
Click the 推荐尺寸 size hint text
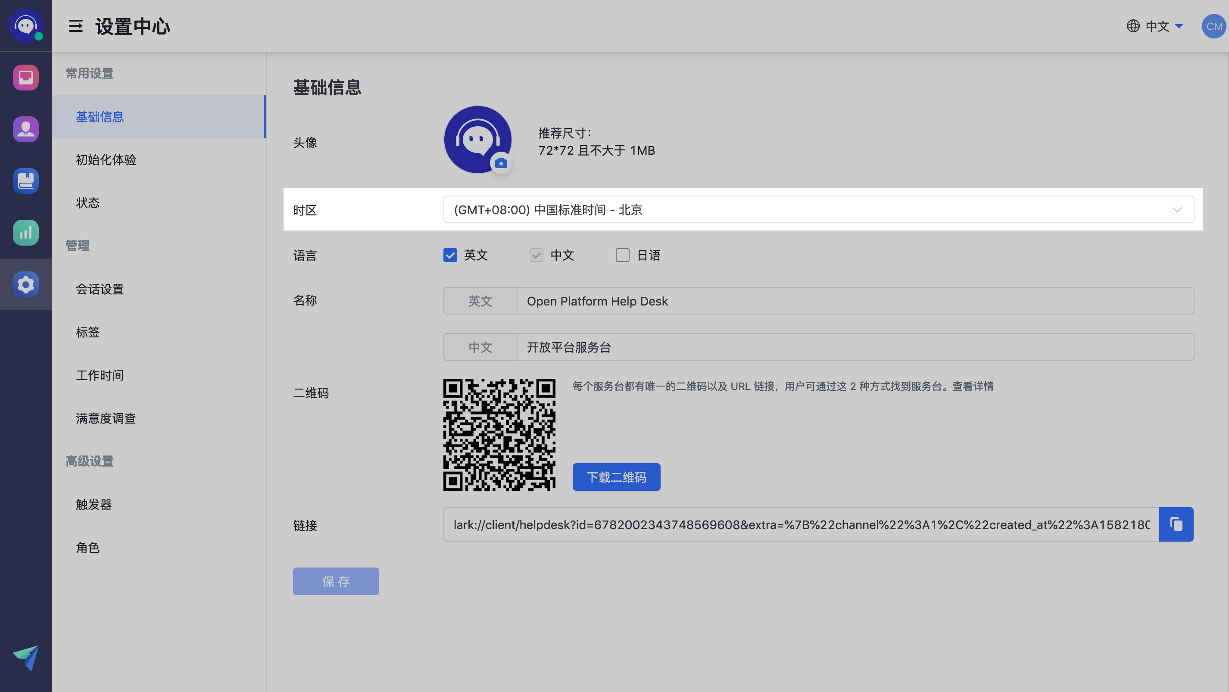(596, 142)
